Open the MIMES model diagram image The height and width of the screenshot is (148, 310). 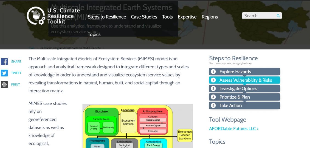pyautogui.click(x=138, y=126)
